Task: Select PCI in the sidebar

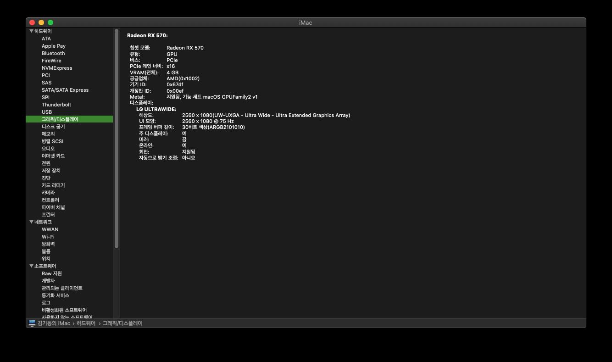Action: point(46,75)
